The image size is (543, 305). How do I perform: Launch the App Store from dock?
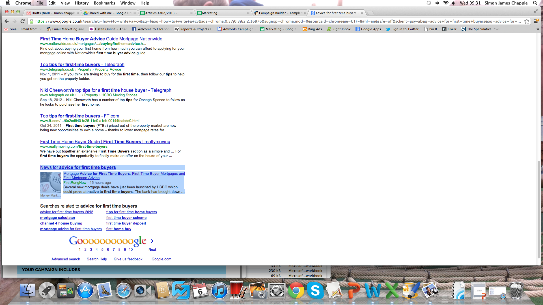click(85, 291)
